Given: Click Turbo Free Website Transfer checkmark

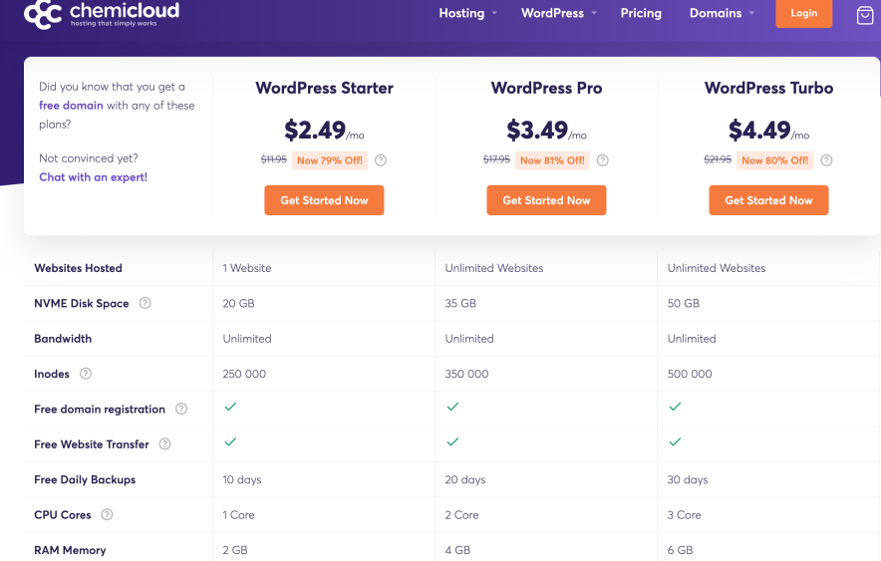Looking at the screenshot, I should [675, 441].
